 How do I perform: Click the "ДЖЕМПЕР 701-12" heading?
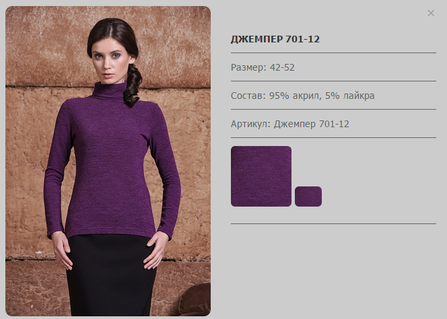pos(275,39)
